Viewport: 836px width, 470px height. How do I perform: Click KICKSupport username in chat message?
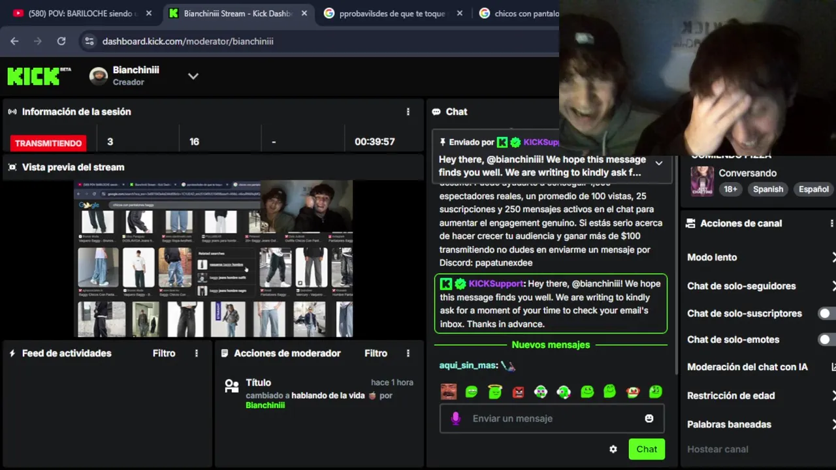(x=496, y=283)
